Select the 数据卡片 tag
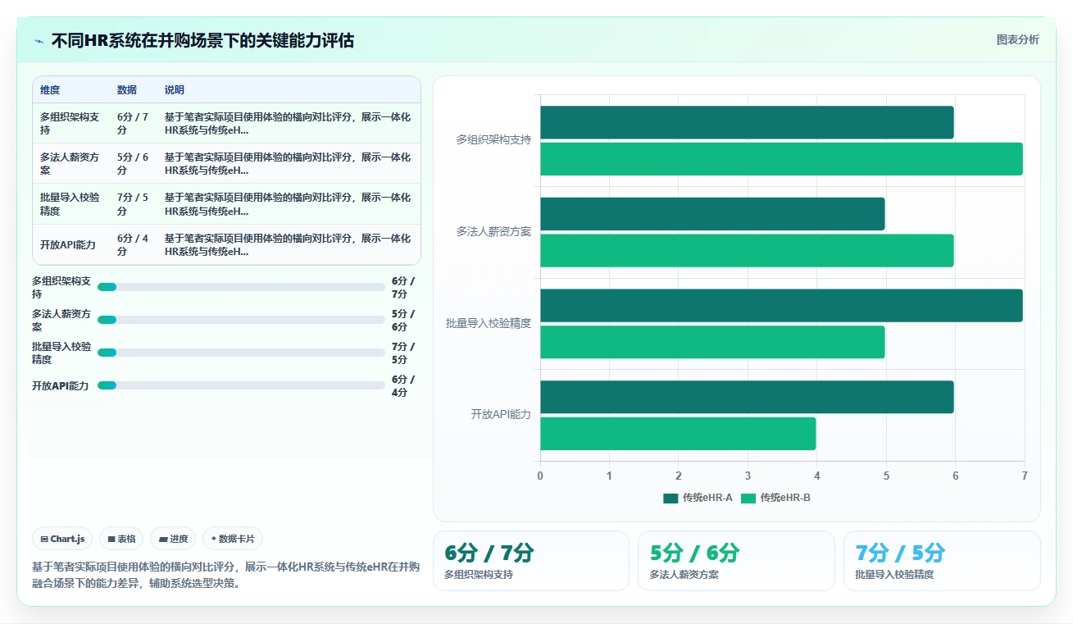1073x624 pixels. (x=233, y=539)
